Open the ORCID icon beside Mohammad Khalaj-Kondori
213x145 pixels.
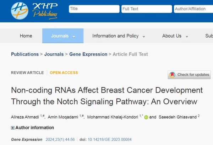[x=146, y=117]
